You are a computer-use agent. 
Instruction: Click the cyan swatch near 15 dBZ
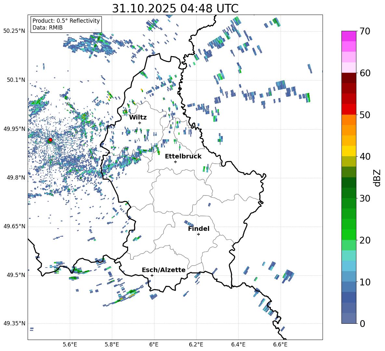coord(349,256)
